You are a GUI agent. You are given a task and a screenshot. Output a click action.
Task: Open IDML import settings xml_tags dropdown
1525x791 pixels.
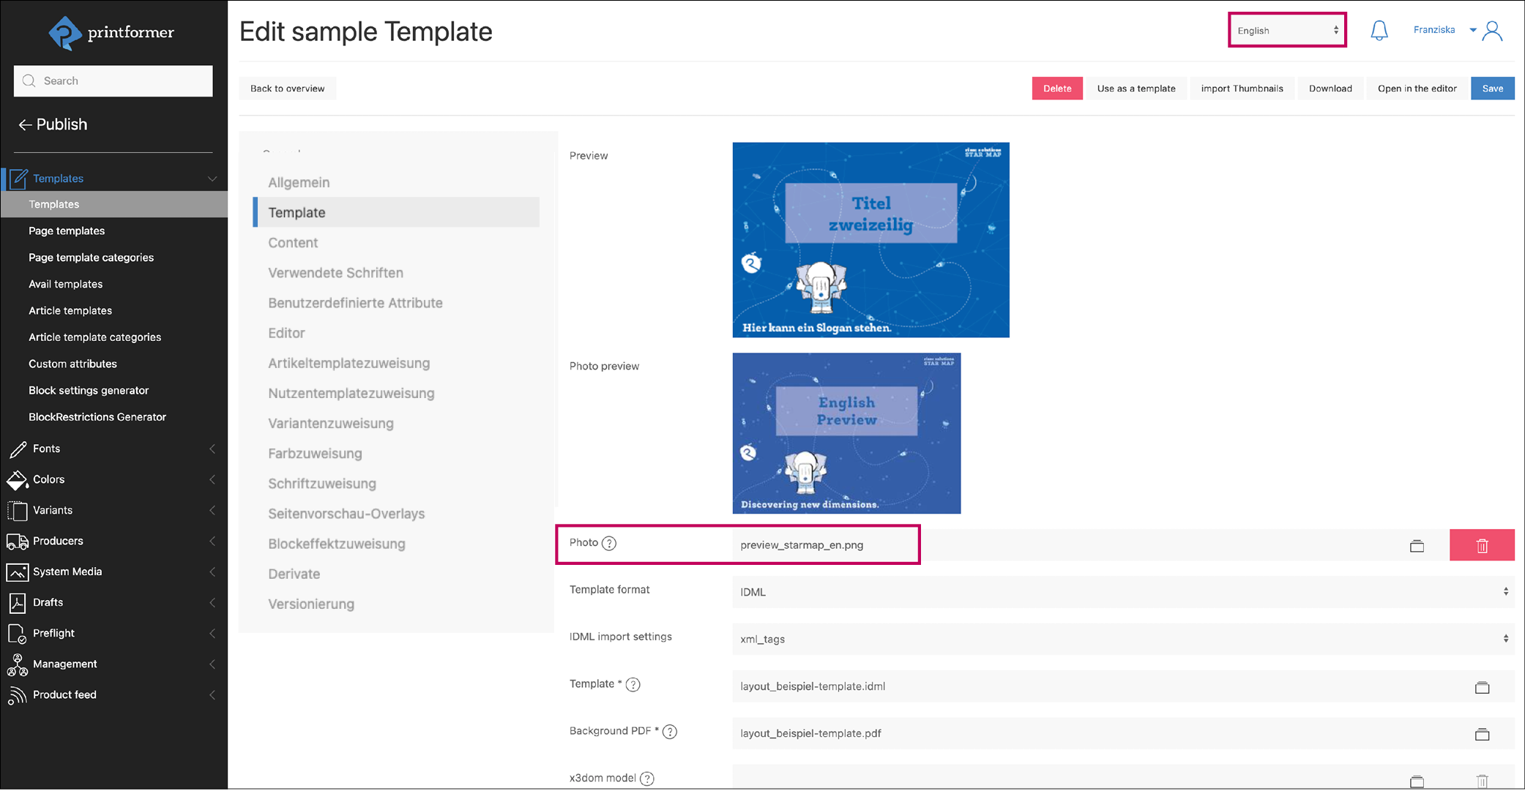(x=1122, y=639)
